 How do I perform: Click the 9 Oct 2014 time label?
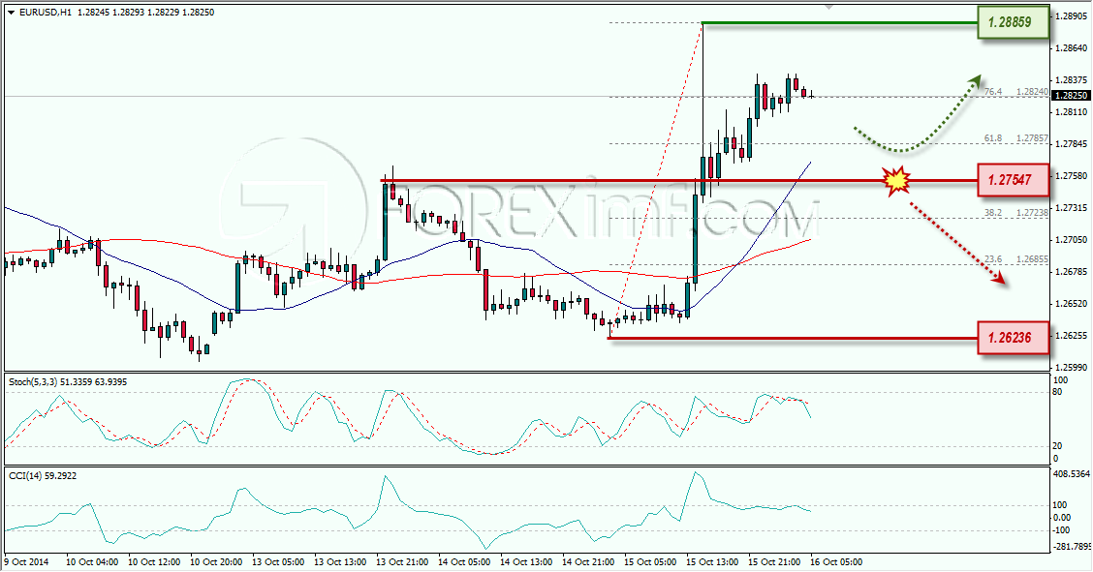[26, 562]
